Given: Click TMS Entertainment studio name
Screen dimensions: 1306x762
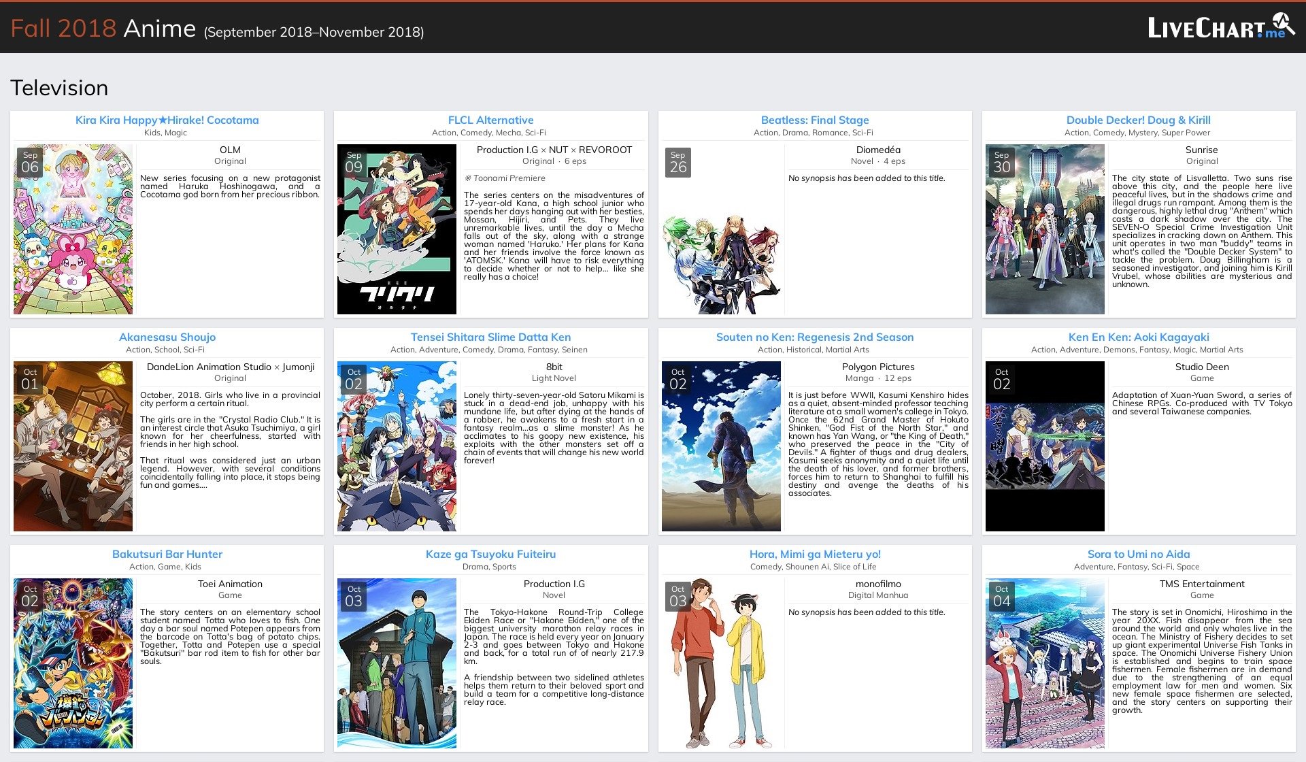Looking at the screenshot, I should [1202, 584].
